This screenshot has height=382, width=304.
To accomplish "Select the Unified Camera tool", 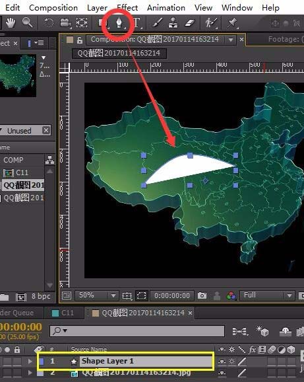I will pos(65,23).
